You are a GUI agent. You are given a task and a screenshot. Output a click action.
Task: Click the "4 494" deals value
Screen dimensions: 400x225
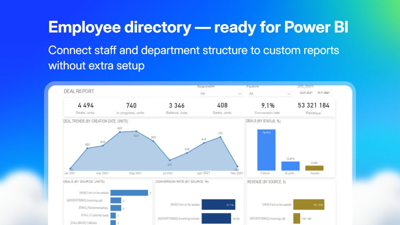tap(85, 105)
